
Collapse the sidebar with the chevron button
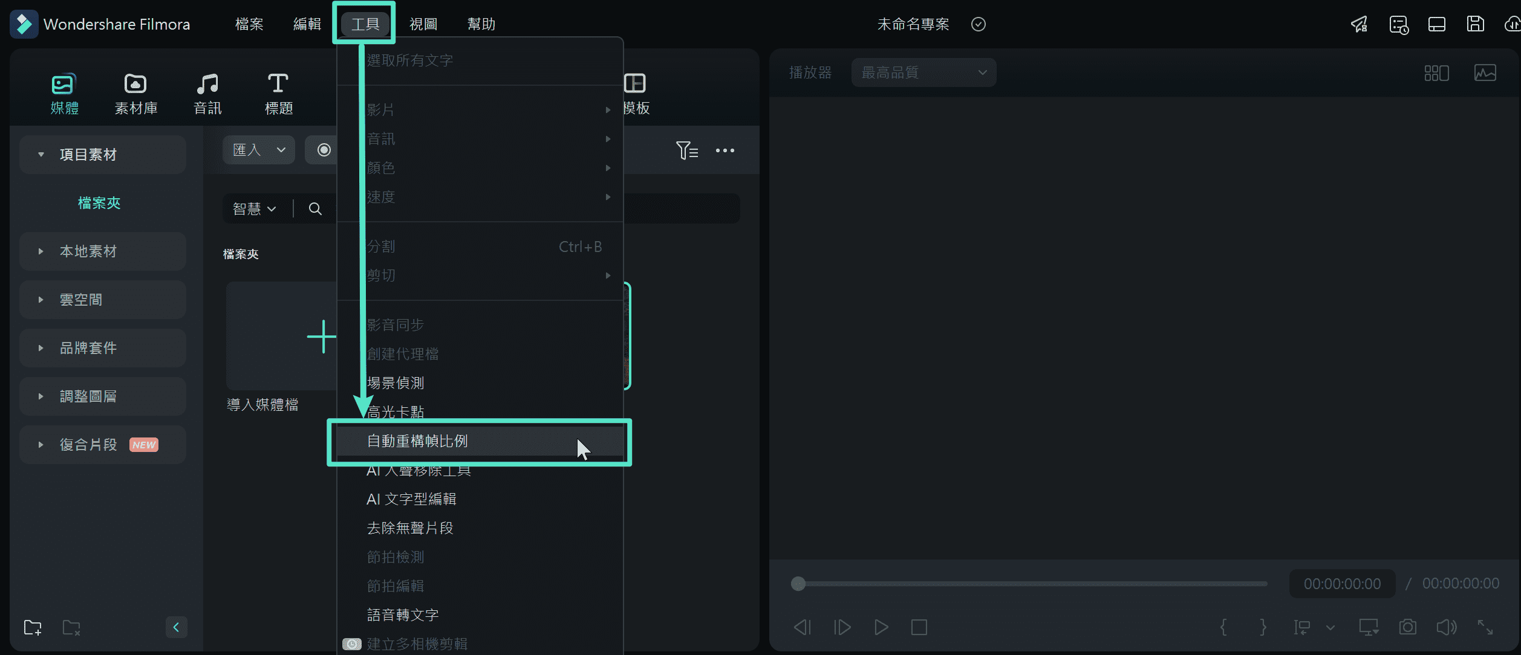coord(176,627)
